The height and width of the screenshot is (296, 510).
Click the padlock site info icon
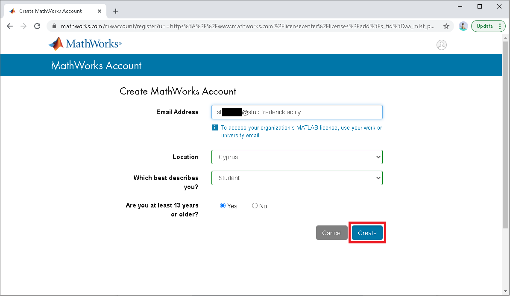click(54, 26)
